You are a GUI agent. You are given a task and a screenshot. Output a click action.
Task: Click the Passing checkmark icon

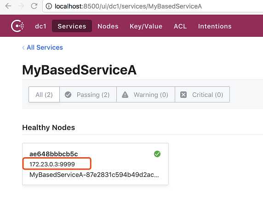pos(68,95)
